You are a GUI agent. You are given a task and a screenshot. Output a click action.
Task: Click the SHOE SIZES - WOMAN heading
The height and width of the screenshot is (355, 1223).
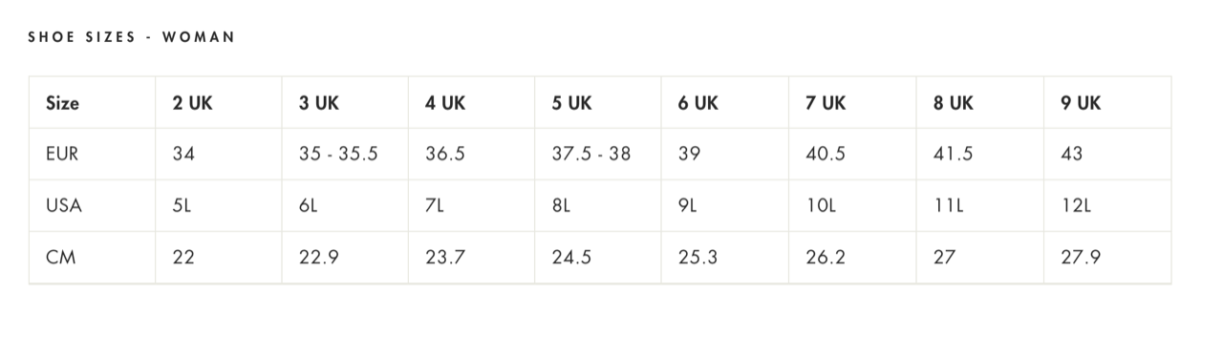coord(131,37)
